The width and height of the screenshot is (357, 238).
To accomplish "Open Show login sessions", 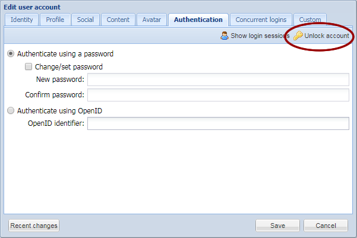I will [x=255, y=36].
